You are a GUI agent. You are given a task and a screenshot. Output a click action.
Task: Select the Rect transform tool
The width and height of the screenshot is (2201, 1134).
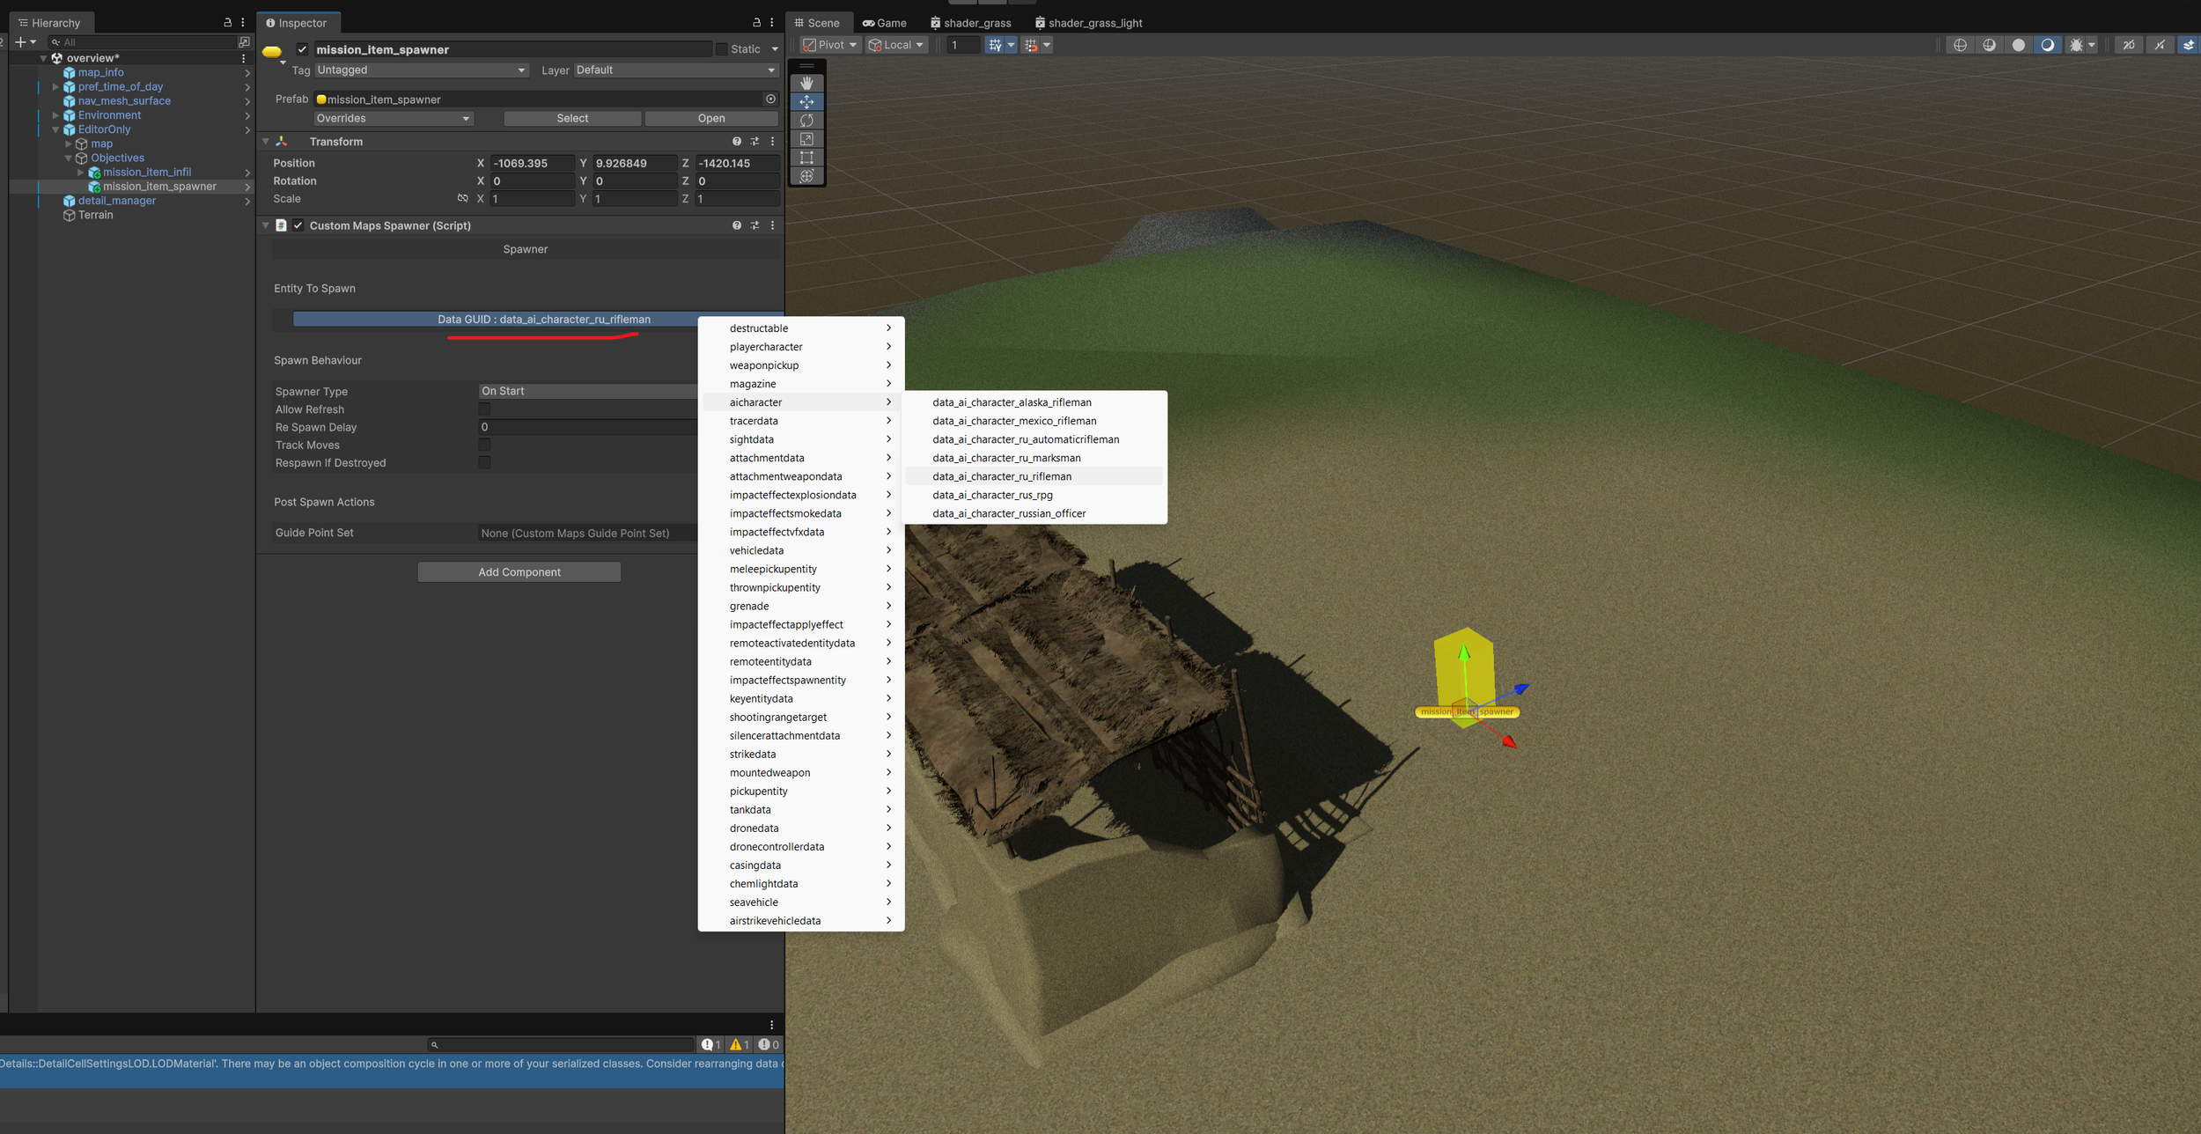(806, 158)
